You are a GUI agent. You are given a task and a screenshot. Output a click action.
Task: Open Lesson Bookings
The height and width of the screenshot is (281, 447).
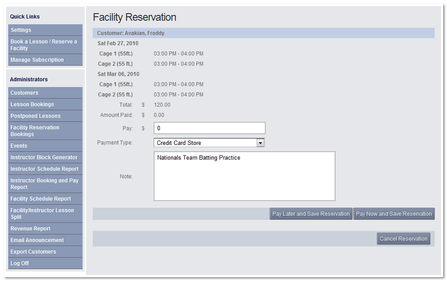coord(45,105)
